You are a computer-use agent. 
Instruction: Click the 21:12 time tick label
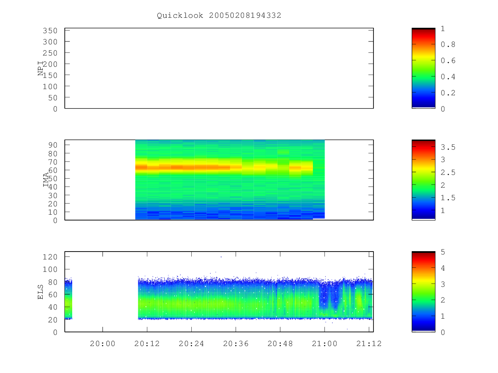click(369, 344)
